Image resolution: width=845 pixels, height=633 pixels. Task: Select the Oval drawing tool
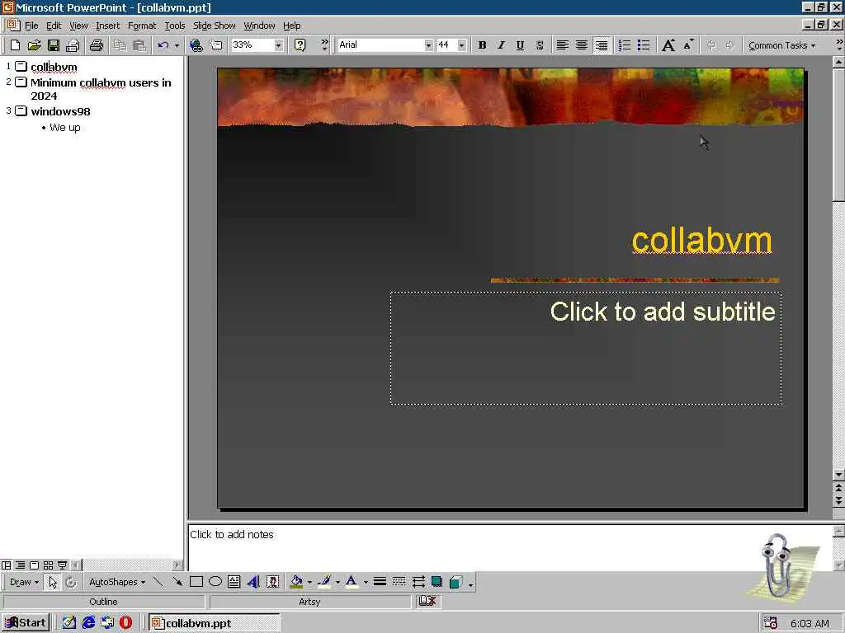point(215,582)
